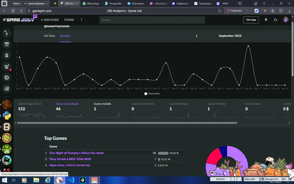Switch to the MAX browser tab
Screen dimensions: 294x184
pyautogui.click(x=223, y=3)
